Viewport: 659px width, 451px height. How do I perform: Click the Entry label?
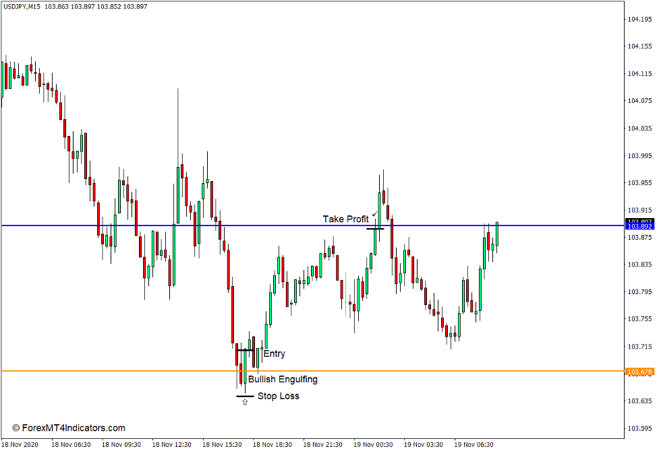tap(275, 353)
